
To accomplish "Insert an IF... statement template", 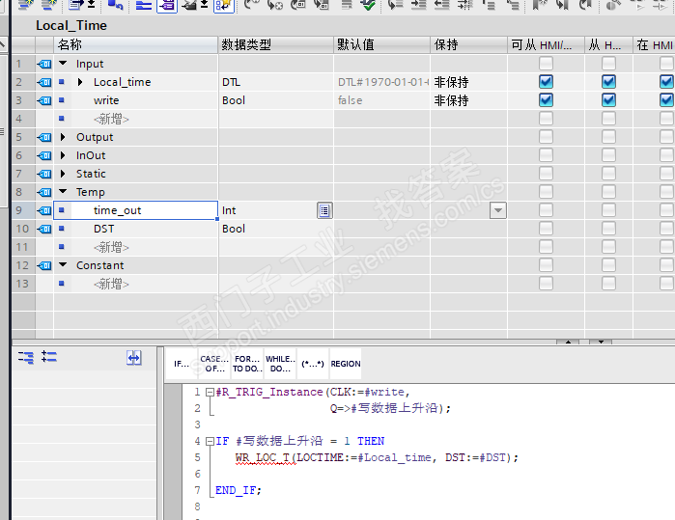I will point(182,364).
